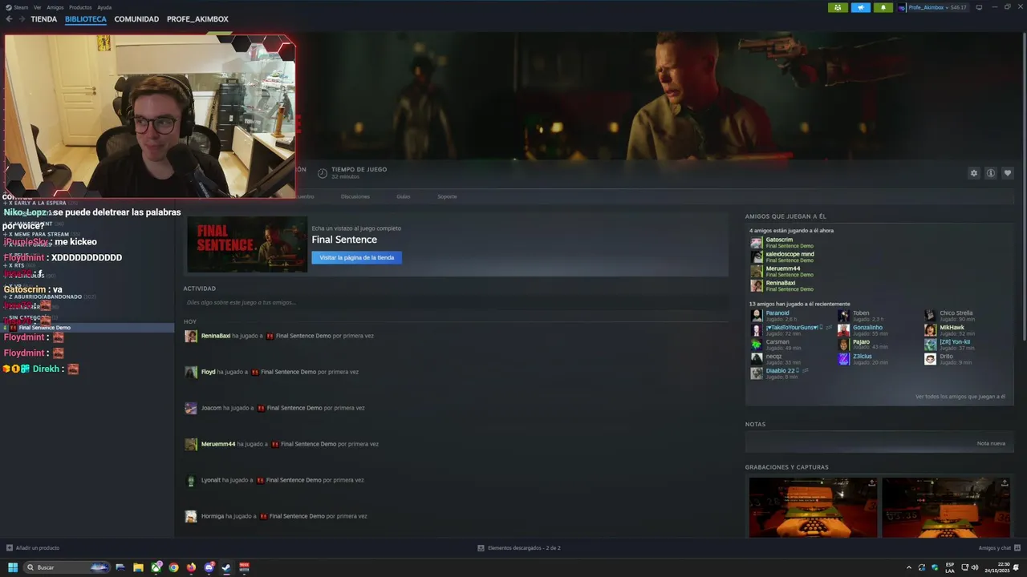Go to COMUNIDAD tab
The image size is (1027, 577).
click(136, 19)
